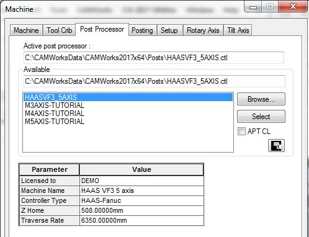Switch to the Machine tab
The height and width of the screenshot is (237, 309).
[x=26, y=30]
